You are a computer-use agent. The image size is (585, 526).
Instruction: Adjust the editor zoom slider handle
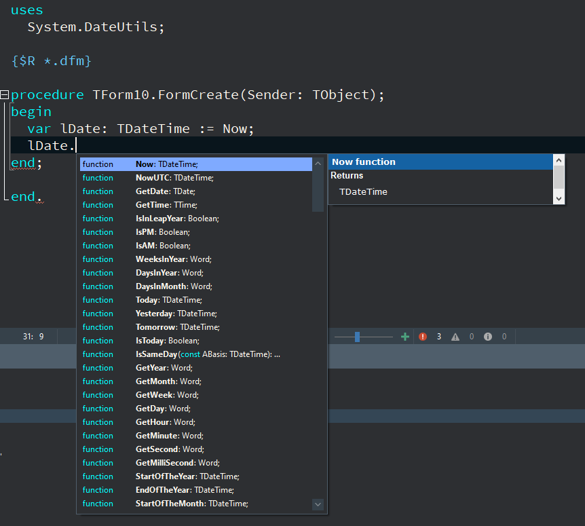(357, 337)
